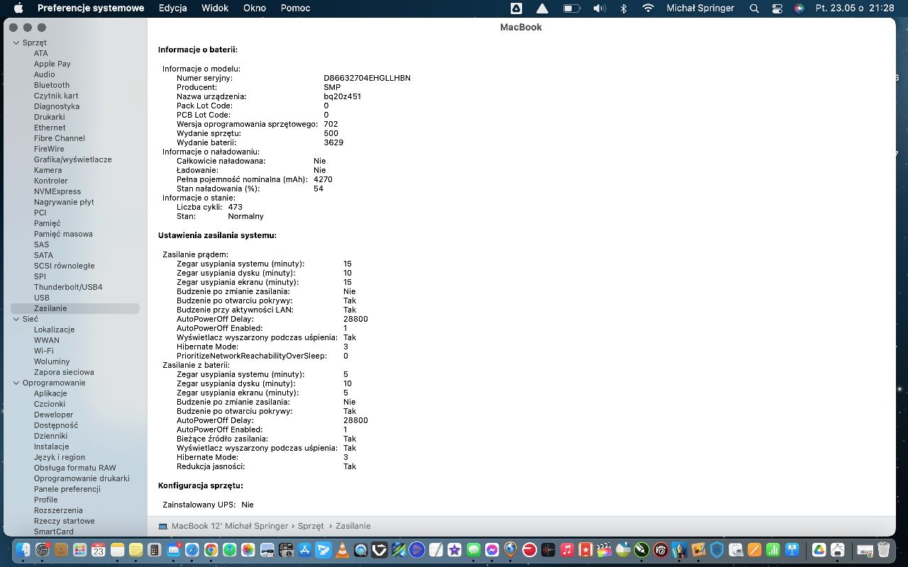This screenshot has height=567, width=908.
Task: Select Bluetooth in the hardware list
Action: pyautogui.click(x=52, y=85)
